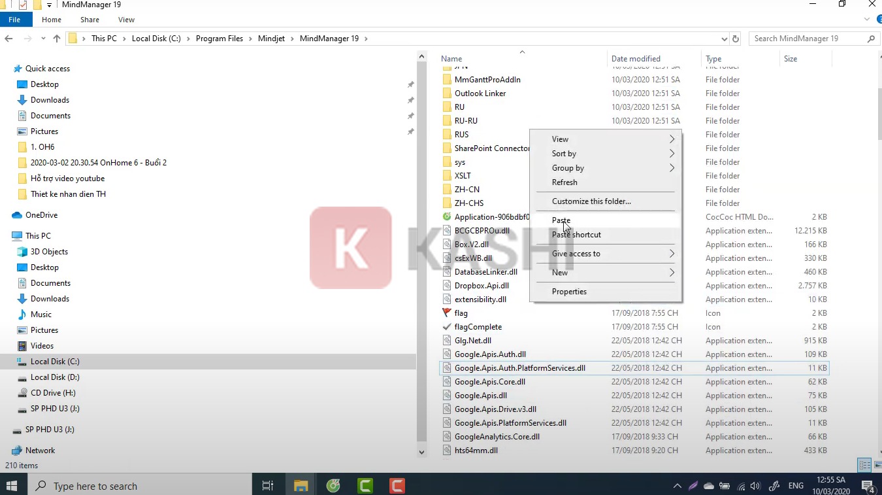The width and height of the screenshot is (882, 495).
Task: Open the red Camtasia recorder taskbar icon
Action: 397,486
